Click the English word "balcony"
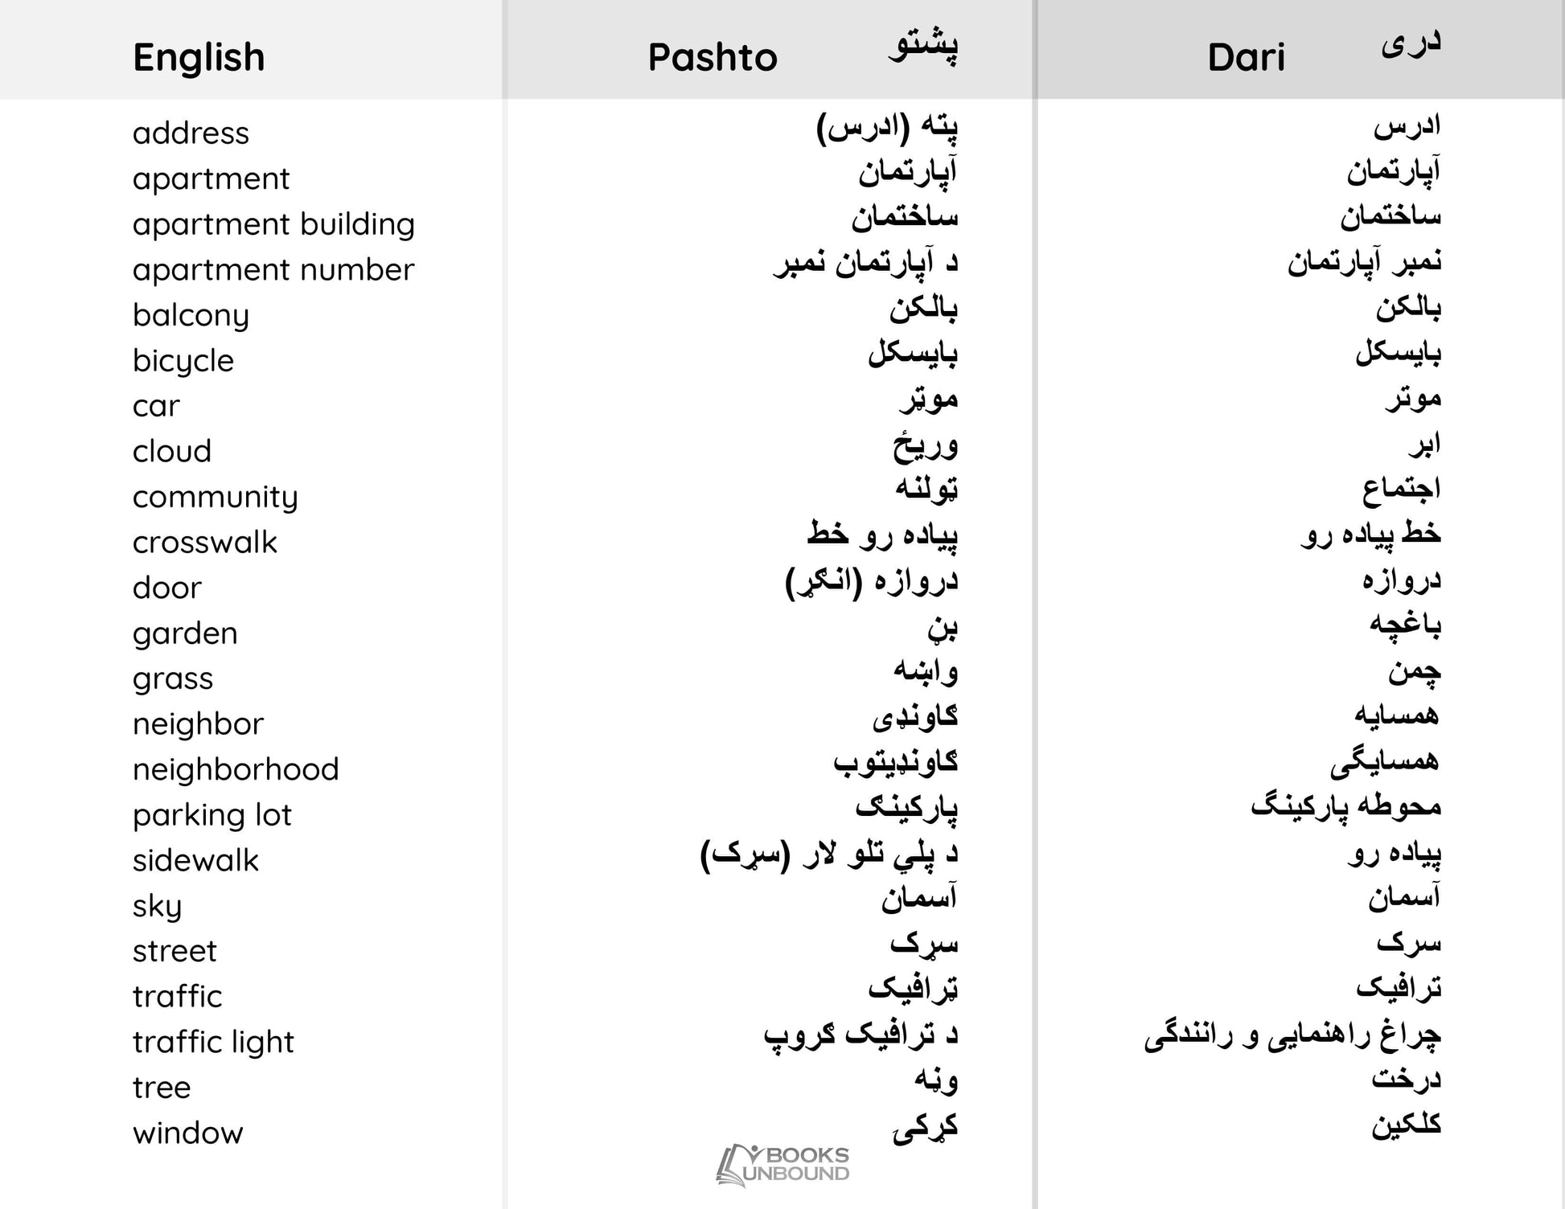The width and height of the screenshot is (1565, 1209). (x=191, y=315)
